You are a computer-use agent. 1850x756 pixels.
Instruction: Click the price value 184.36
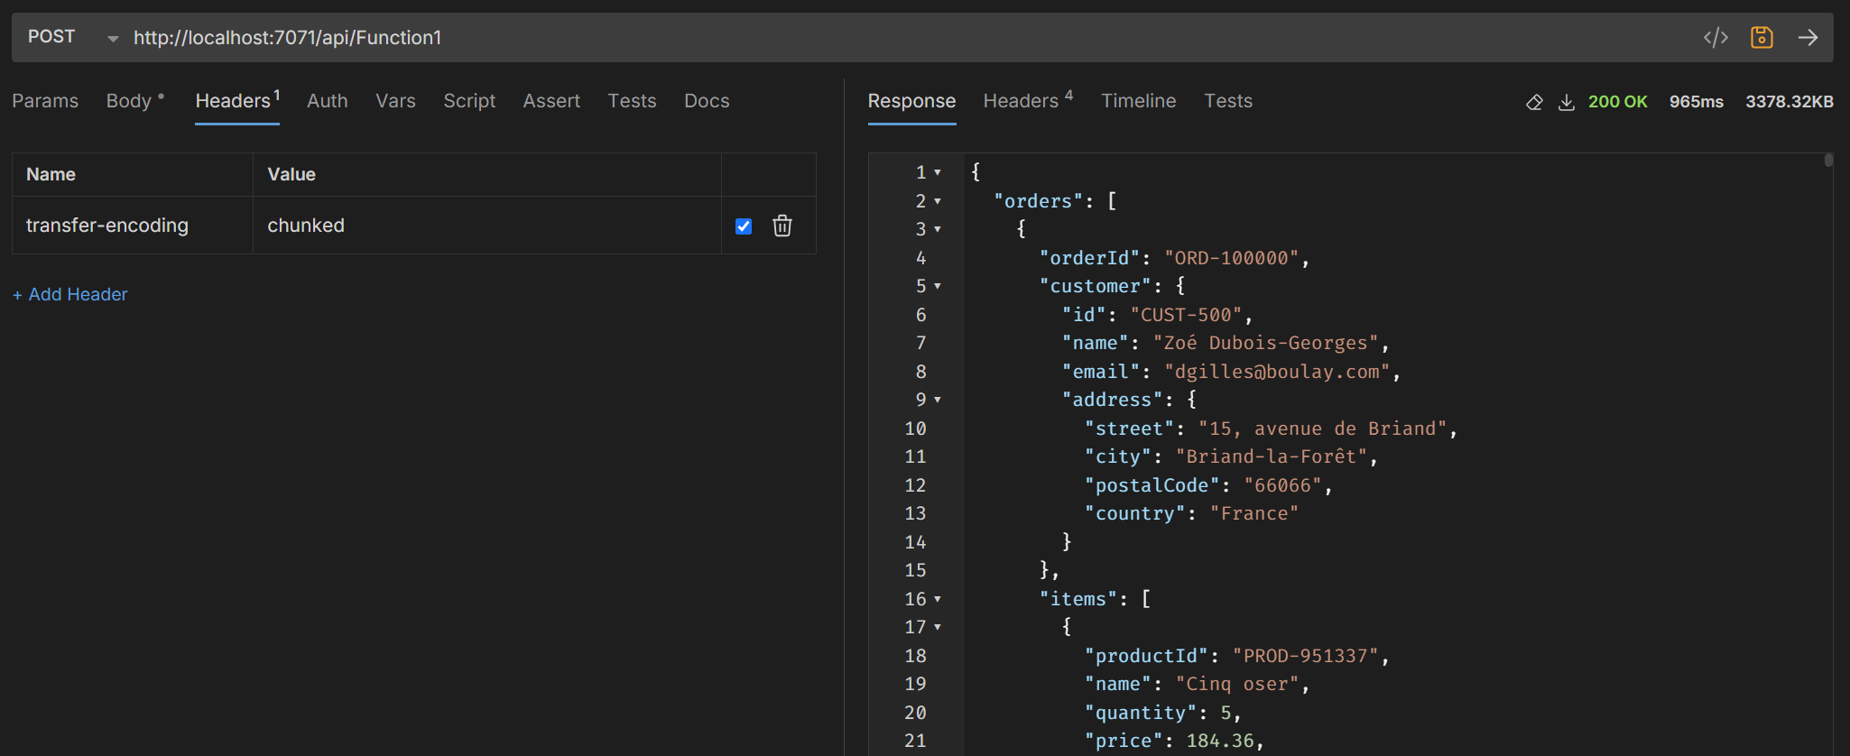coord(1220,741)
